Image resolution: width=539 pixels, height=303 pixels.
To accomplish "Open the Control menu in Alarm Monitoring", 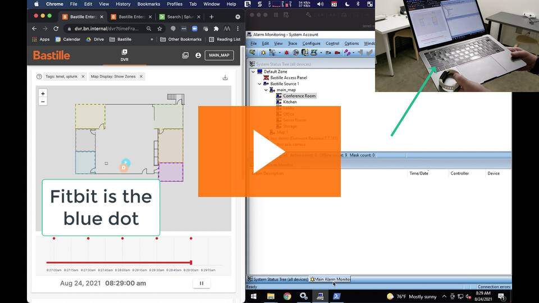I will tap(332, 43).
